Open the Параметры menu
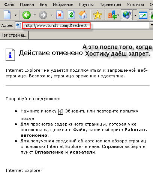Screen dimensions: 153x173 coord(110,4)
